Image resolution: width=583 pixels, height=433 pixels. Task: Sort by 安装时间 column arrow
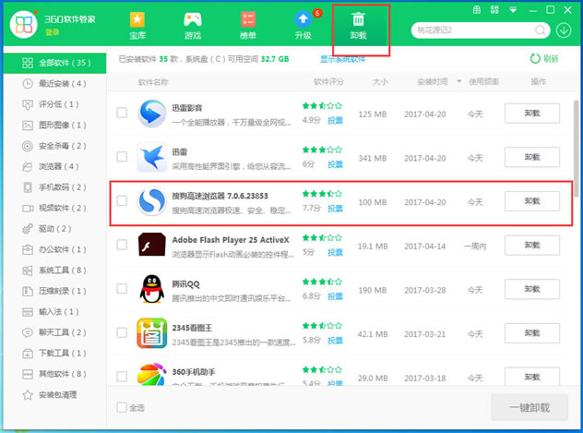click(459, 81)
